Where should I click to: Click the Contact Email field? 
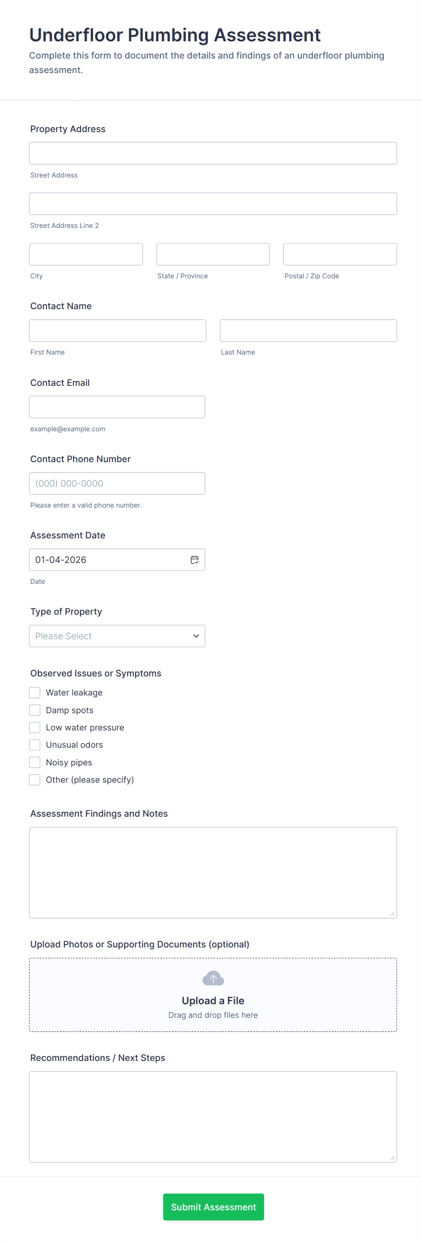click(117, 407)
